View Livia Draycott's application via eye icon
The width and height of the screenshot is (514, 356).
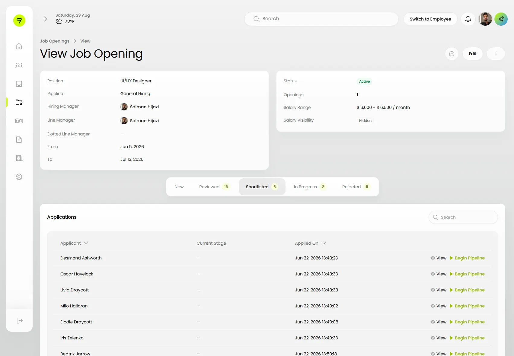click(433, 290)
